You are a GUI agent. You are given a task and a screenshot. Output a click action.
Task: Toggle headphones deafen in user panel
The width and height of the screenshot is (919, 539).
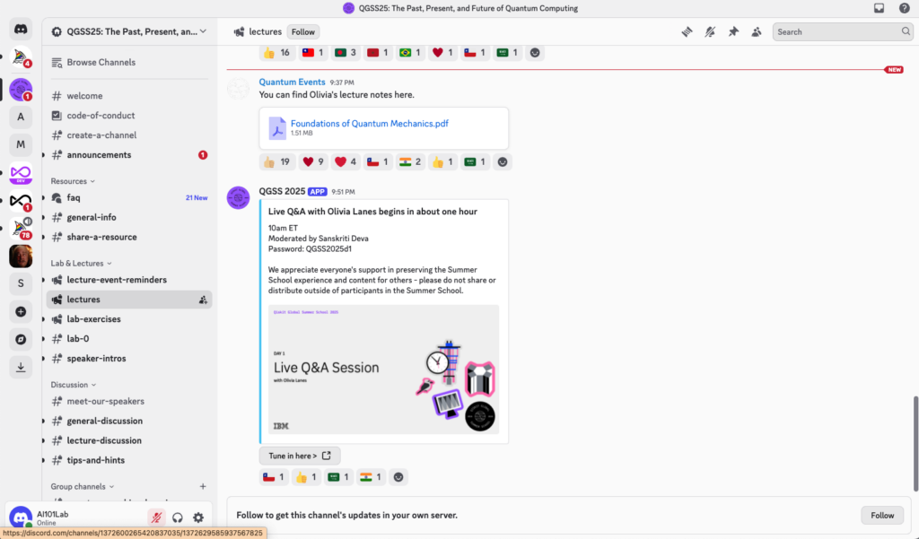178,517
